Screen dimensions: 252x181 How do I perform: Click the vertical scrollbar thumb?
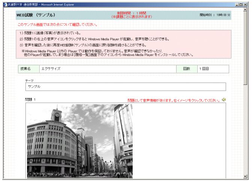pos(246,45)
